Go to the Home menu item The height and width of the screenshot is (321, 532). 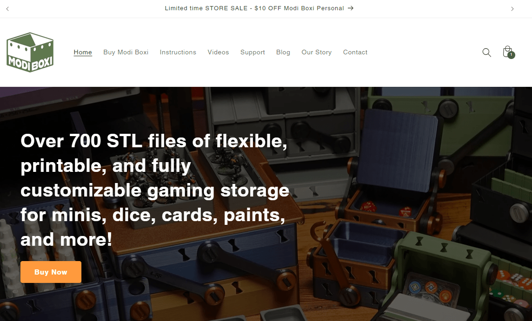click(83, 52)
